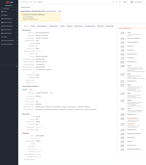The image size is (146, 165).
Task: Go to Order Management breadcrumb
Action: click(24, 2)
